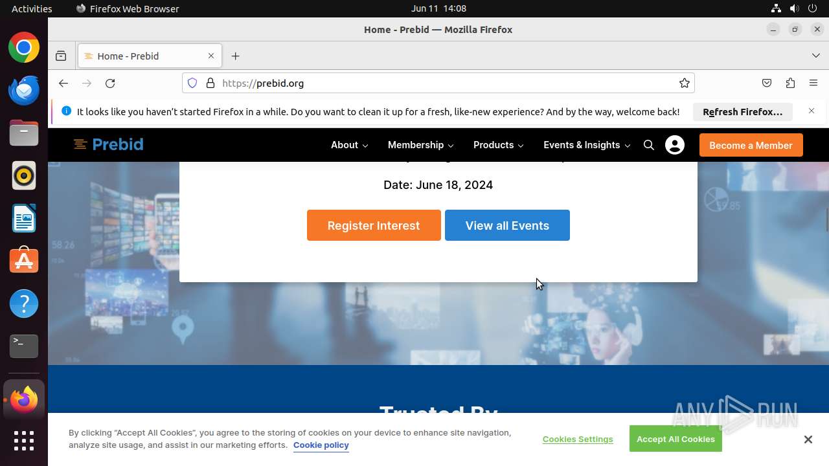Open a new tab with plus
The image size is (829, 466).
[236, 56]
